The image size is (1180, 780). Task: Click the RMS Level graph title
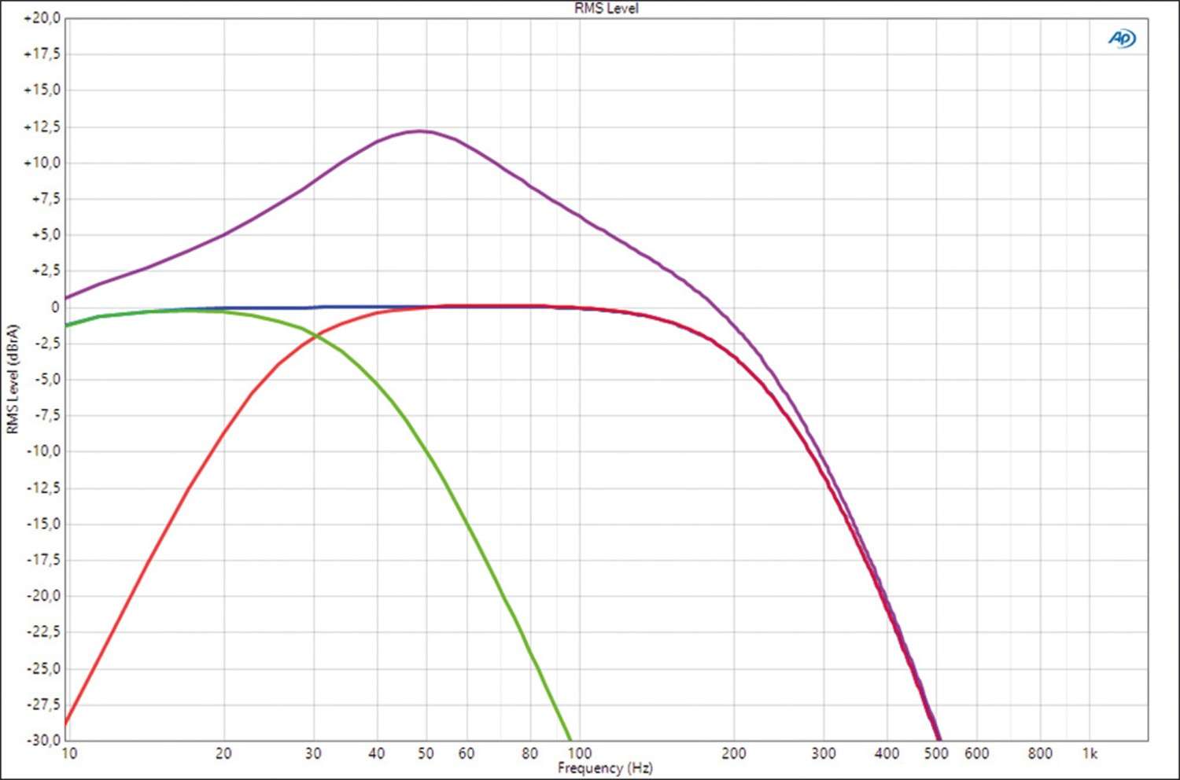click(x=606, y=9)
